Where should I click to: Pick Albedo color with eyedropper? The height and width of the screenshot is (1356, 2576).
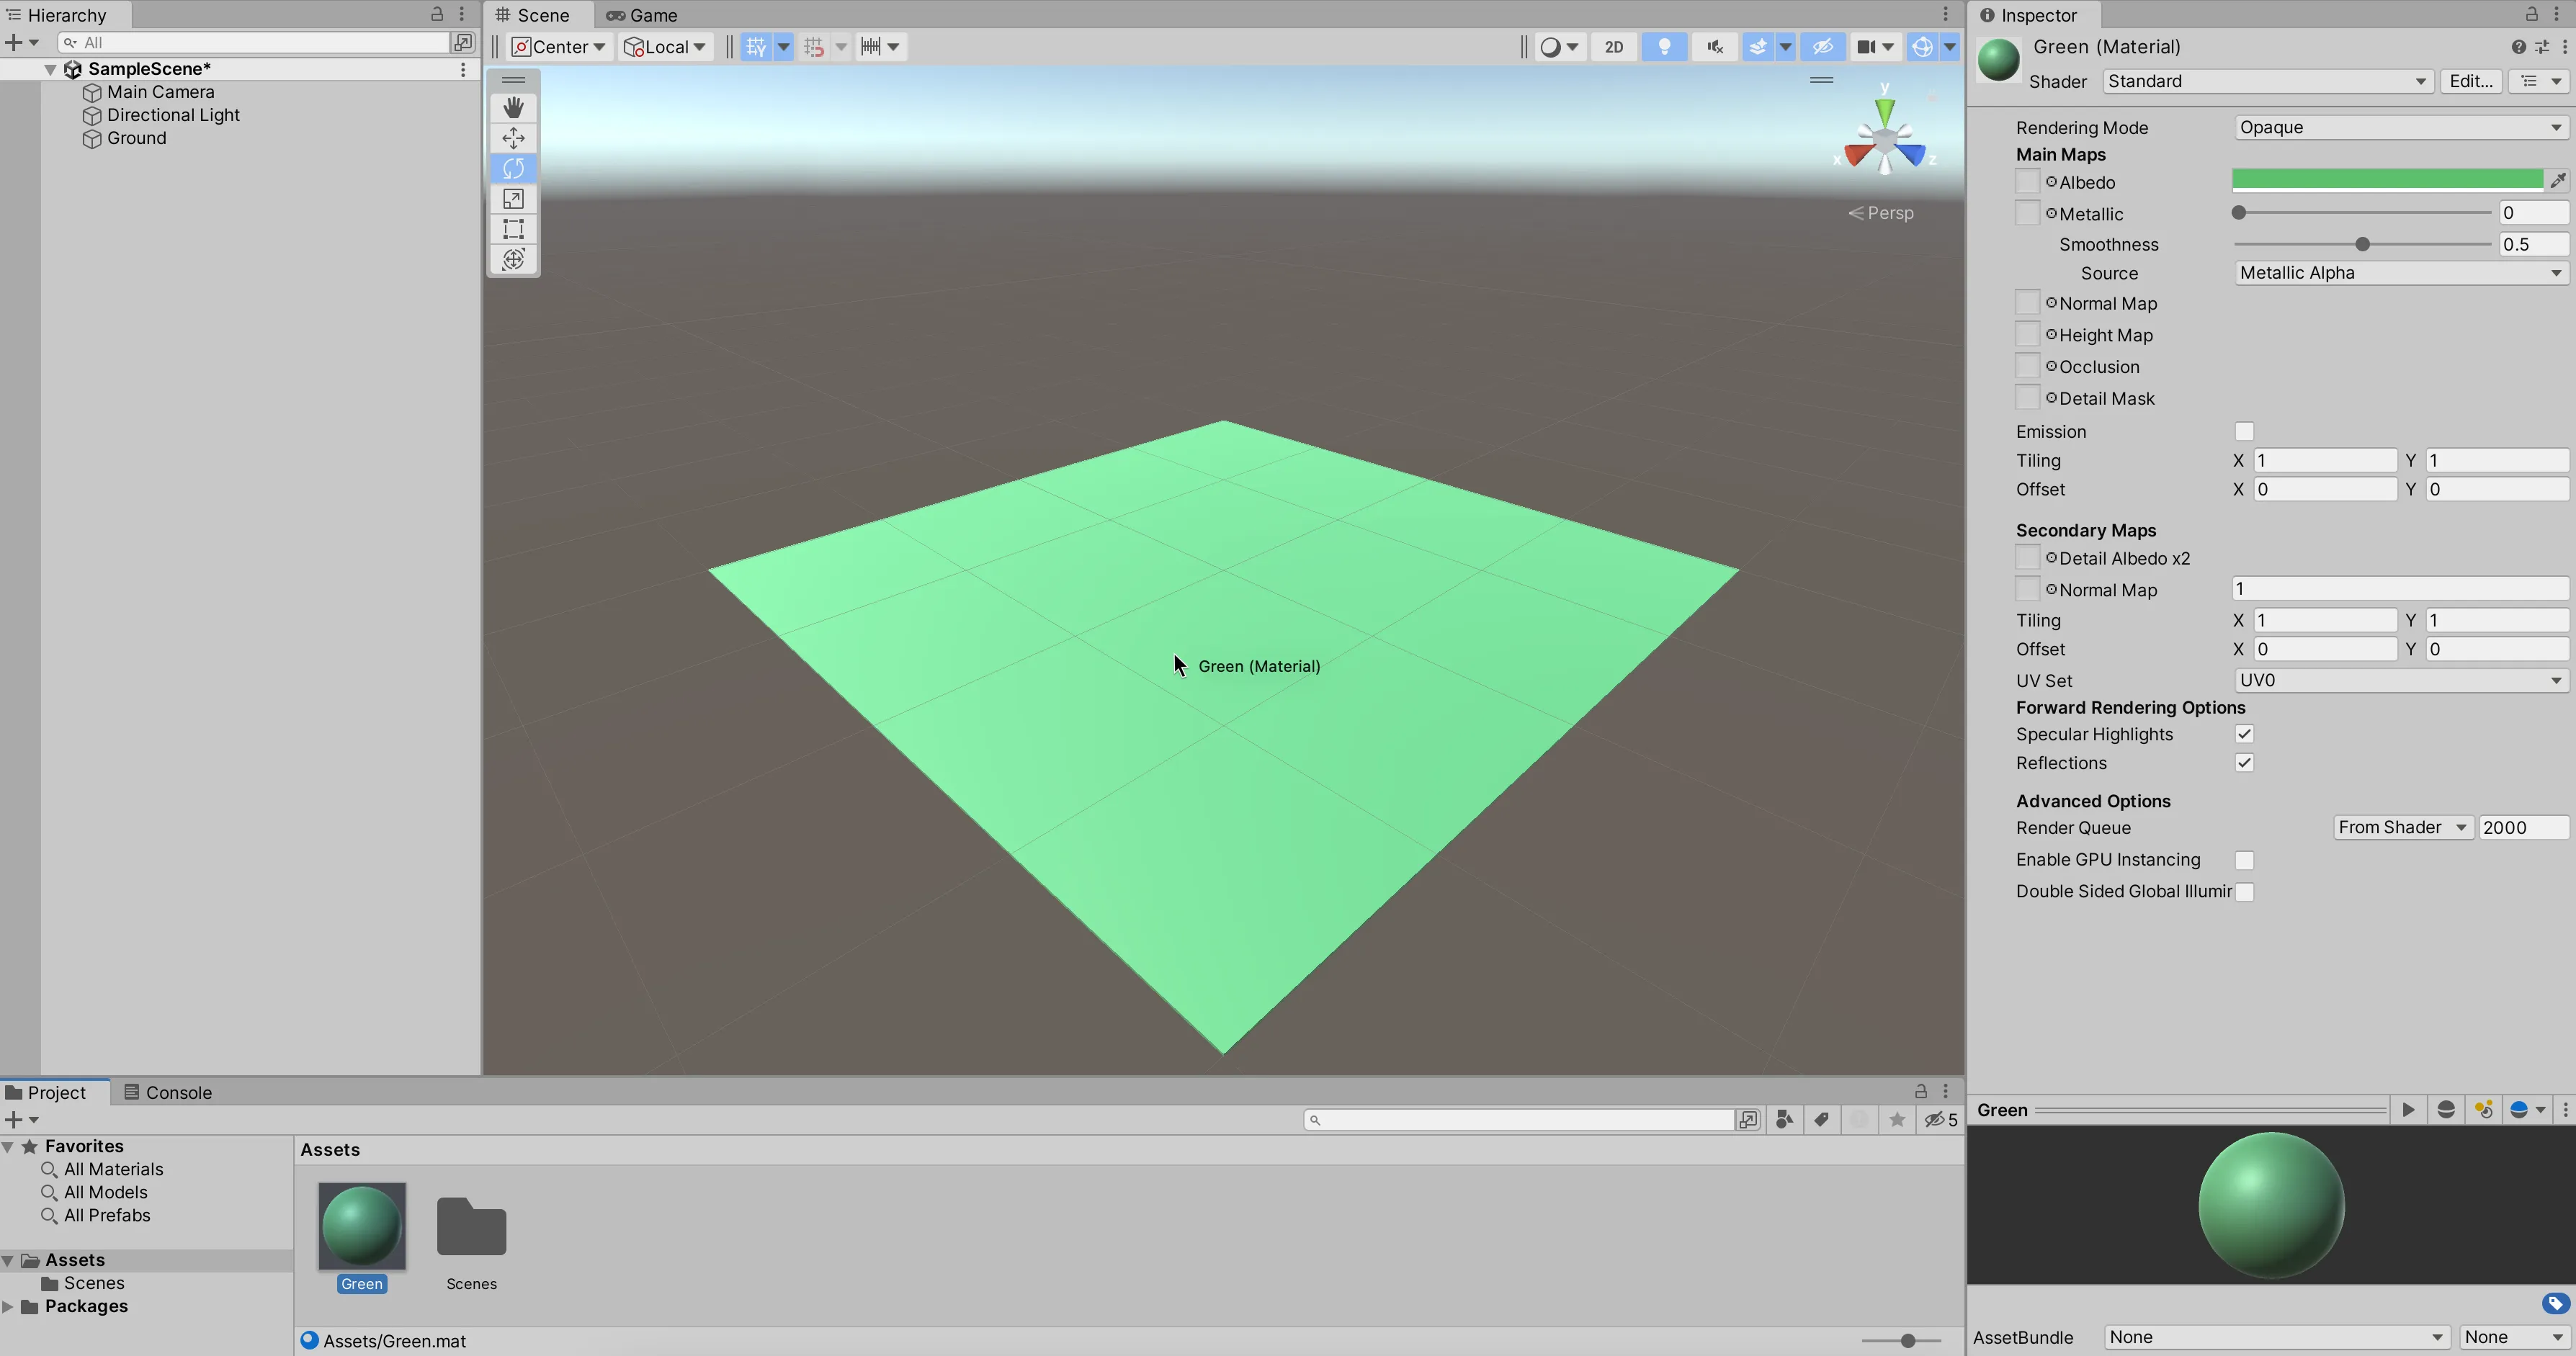coord(2557,181)
